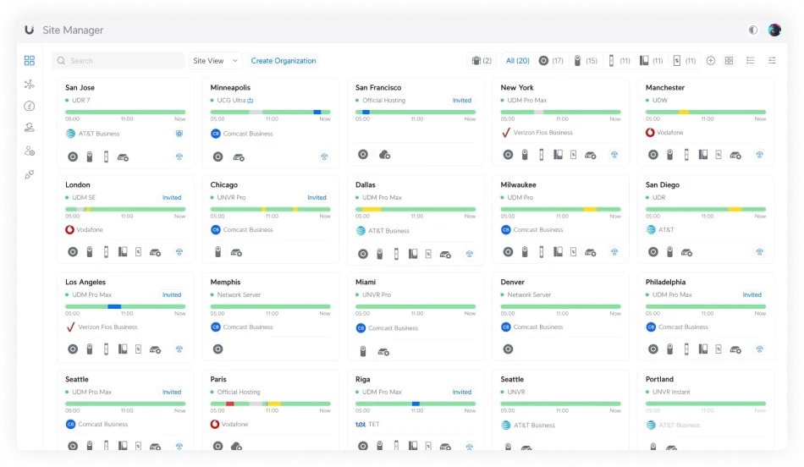Screen dimensions: 804x467
Task: Click the red segment on Paris uptime bar
Action: pos(229,404)
